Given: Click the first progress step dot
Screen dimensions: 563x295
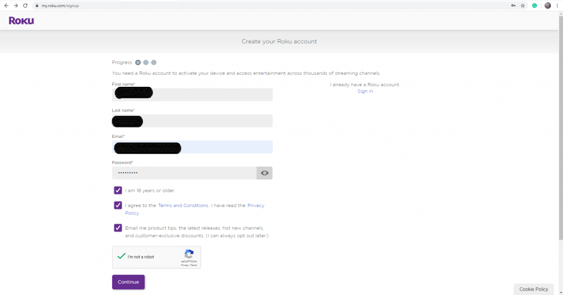Looking at the screenshot, I should tap(138, 63).
